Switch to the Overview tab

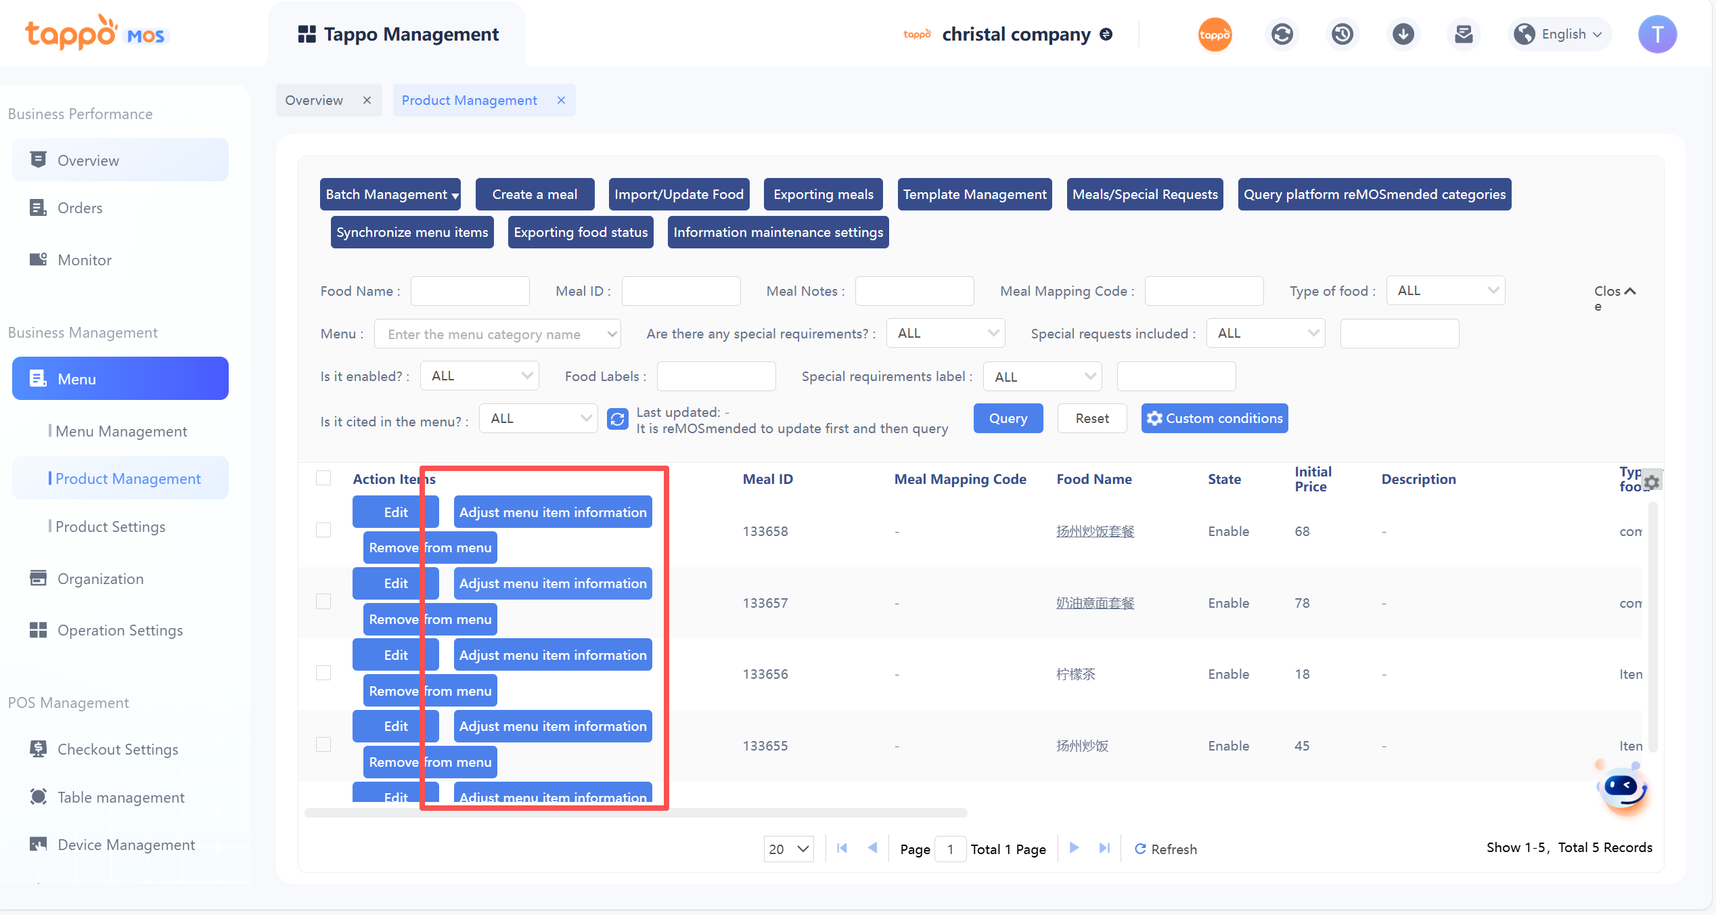314,100
